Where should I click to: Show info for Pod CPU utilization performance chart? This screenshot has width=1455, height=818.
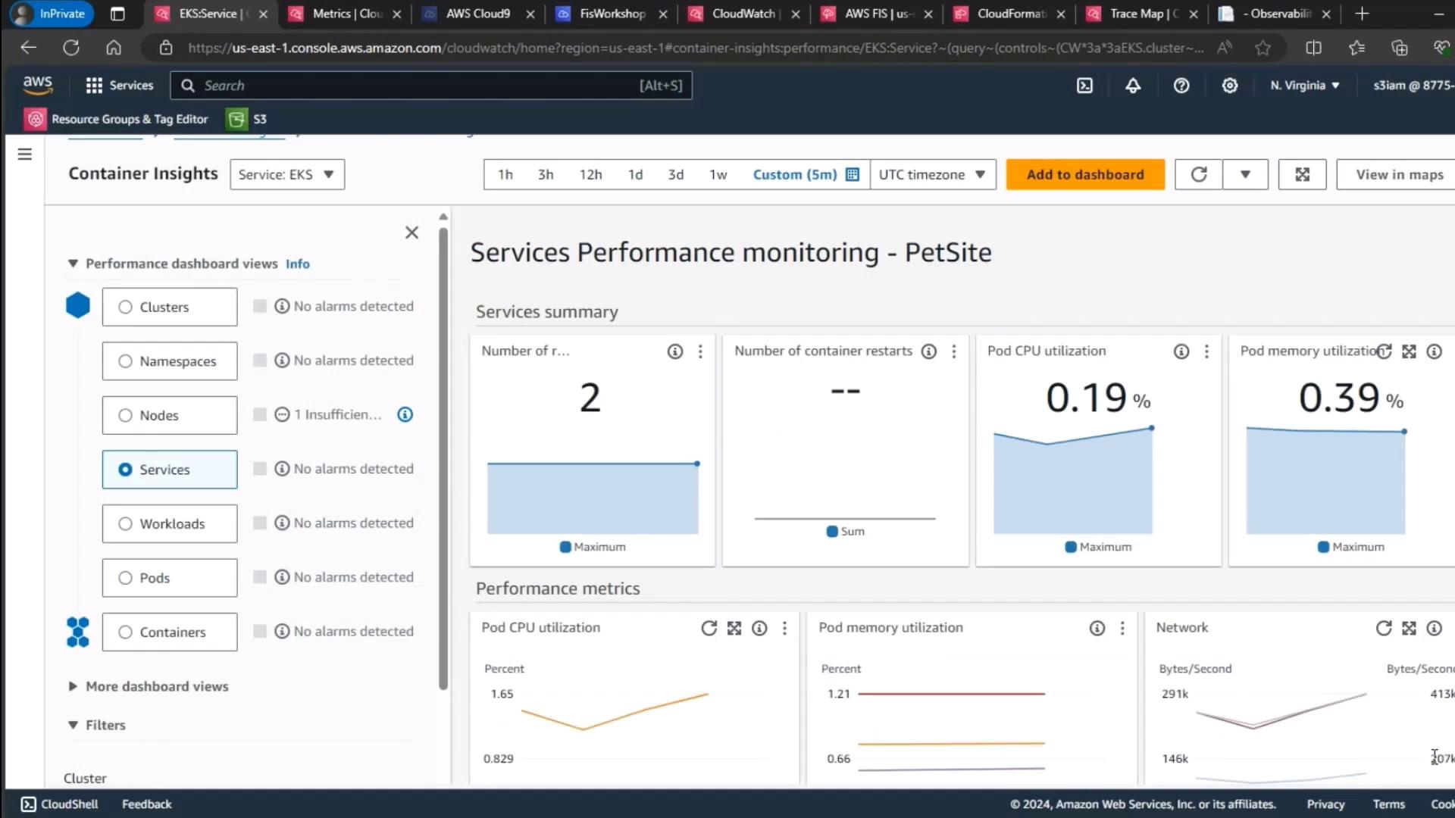click(x=759, y=628)
